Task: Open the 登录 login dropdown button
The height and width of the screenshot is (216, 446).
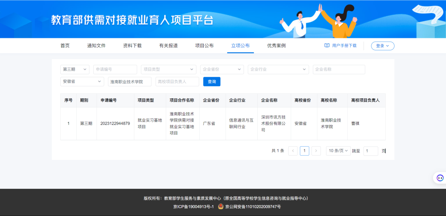Action: [x=383, y=46]
